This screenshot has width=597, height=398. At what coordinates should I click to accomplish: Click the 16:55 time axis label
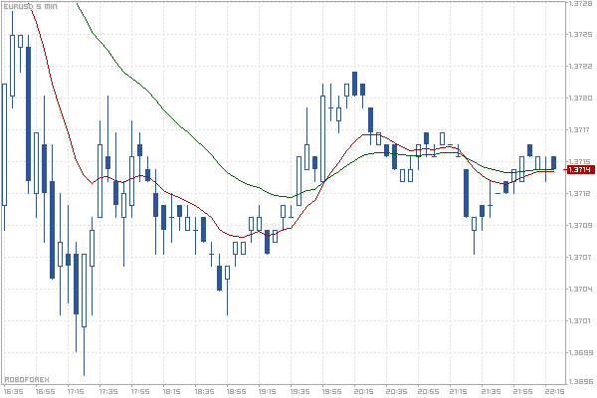[x=45, y=391]
